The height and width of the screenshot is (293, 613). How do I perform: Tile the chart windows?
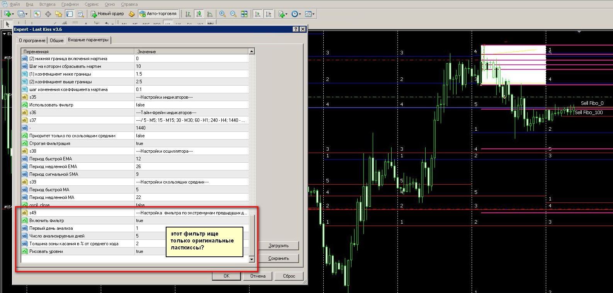[x=244, y=14]
